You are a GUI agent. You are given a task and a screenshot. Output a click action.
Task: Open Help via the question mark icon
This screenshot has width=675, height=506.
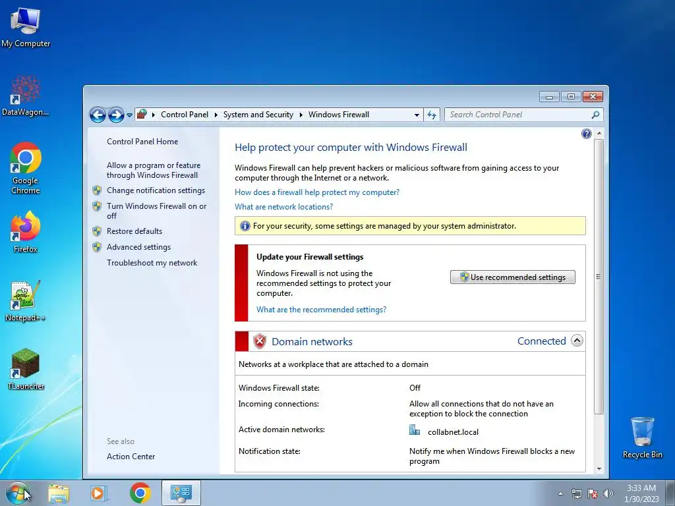[x=586, y=134]
